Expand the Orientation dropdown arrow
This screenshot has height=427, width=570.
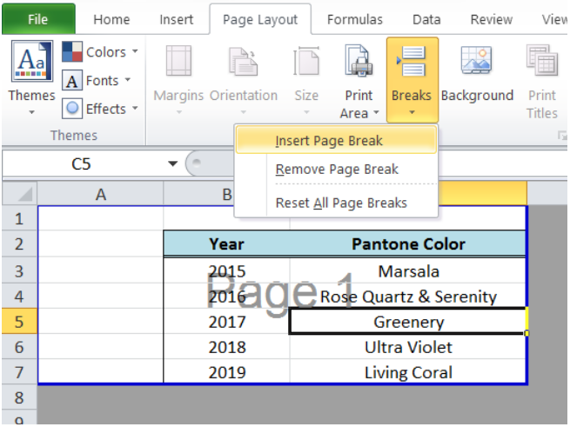[243, 112]
